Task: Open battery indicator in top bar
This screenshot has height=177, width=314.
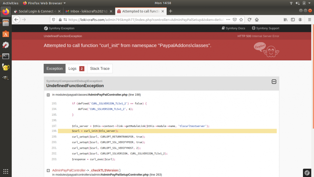Action: (304, 3)
